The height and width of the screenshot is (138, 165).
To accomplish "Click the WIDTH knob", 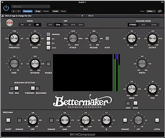I will tap(142, 64).
